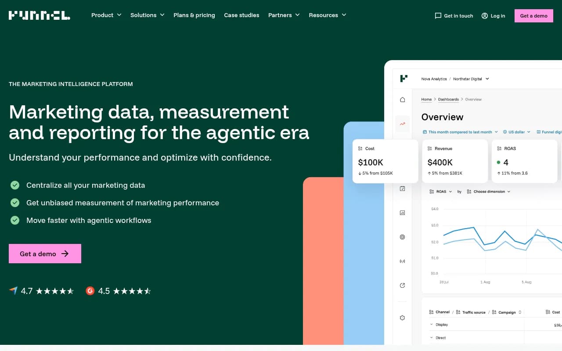The width and height of the screenshot is (562, 351).
Task: Expand the Product menu
Action: pyautogui.click(x=106, y=15)
